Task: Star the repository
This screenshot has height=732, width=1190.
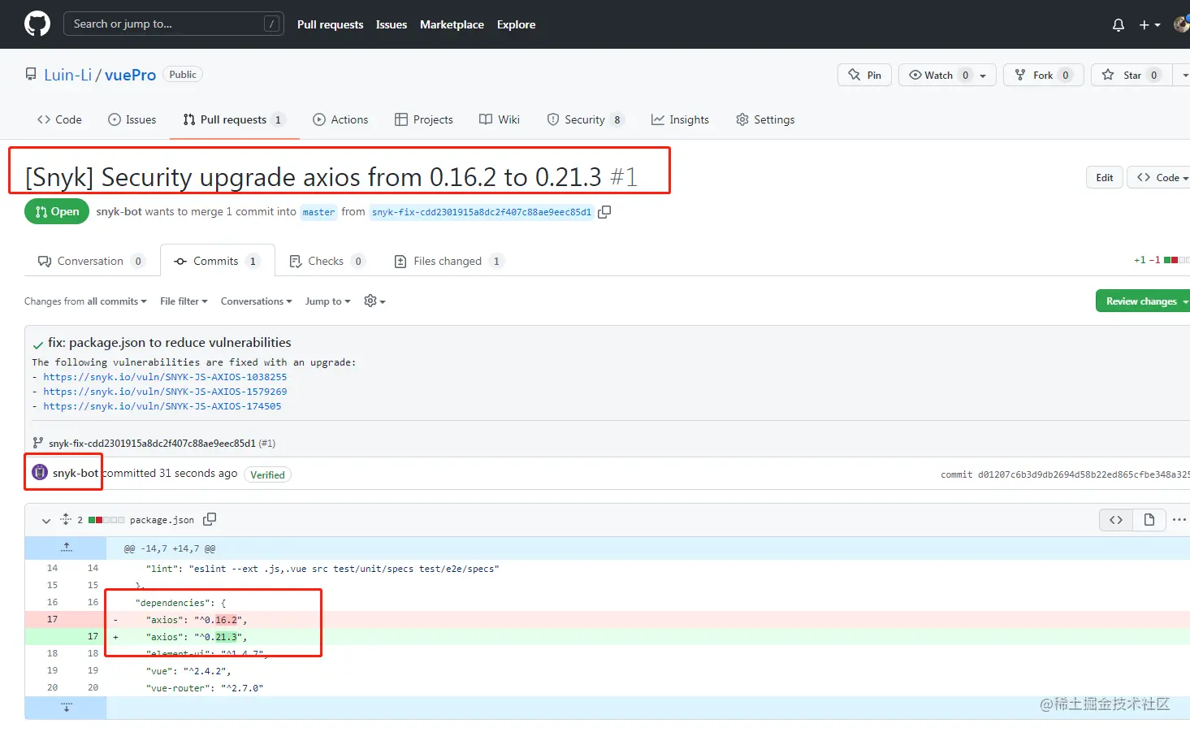Action: click(x=1132, y=75)
